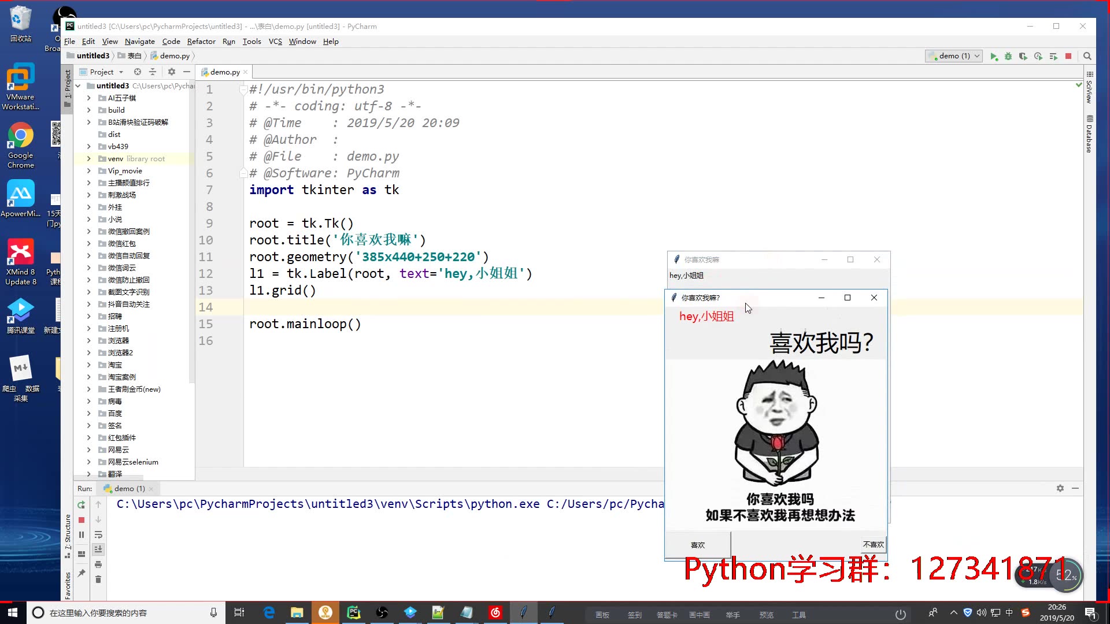The width and height of the screenshot is (1110, 624).
Task: Rerun the program in the Run panel
Action: click(81, 504)
